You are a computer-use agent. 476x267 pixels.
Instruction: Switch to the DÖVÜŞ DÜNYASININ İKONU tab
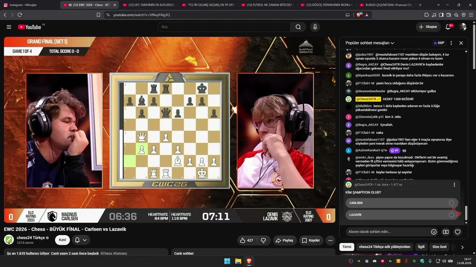tap(327, 5)
